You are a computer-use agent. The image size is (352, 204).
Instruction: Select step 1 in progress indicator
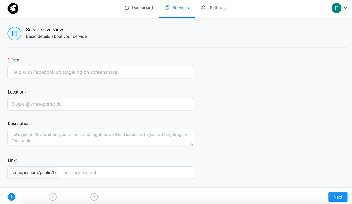(x=12, y=197)
